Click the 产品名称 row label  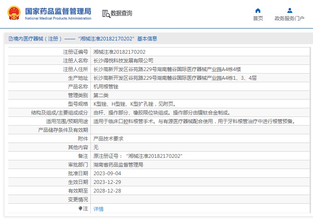(x=78, y=87)
